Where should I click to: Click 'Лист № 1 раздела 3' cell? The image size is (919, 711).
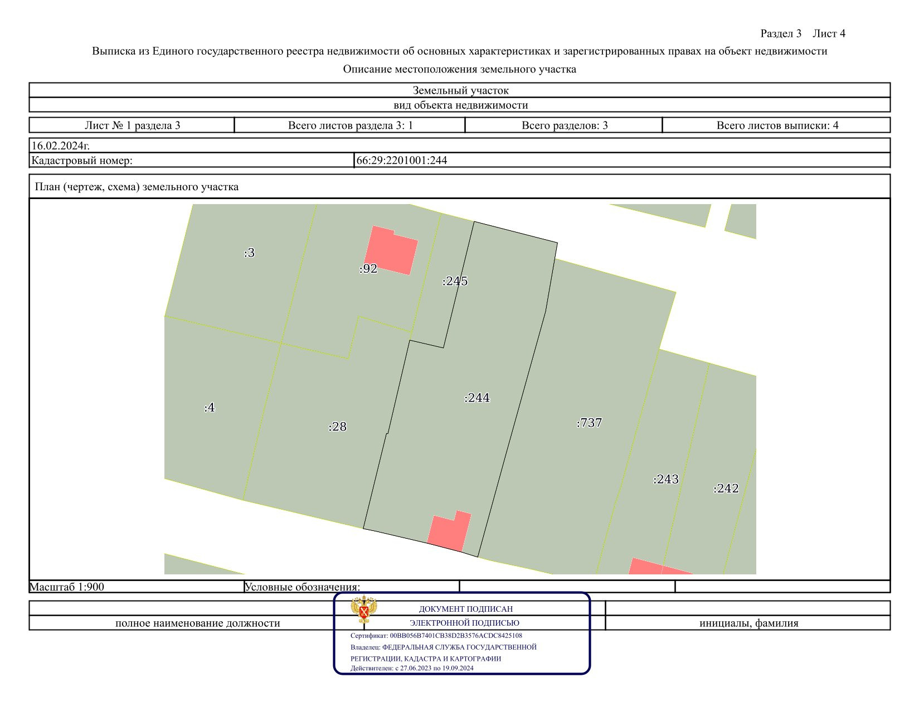[132, 125]
